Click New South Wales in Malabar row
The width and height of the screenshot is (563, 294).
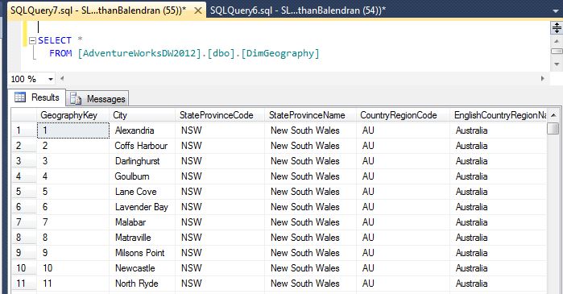pyautogui.click(x=310, y=222)
